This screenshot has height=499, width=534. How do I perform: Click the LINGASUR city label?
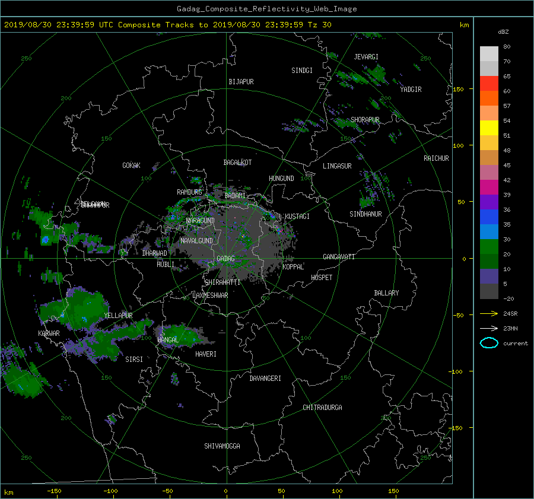pyautogui.click(x=337, y=166)
